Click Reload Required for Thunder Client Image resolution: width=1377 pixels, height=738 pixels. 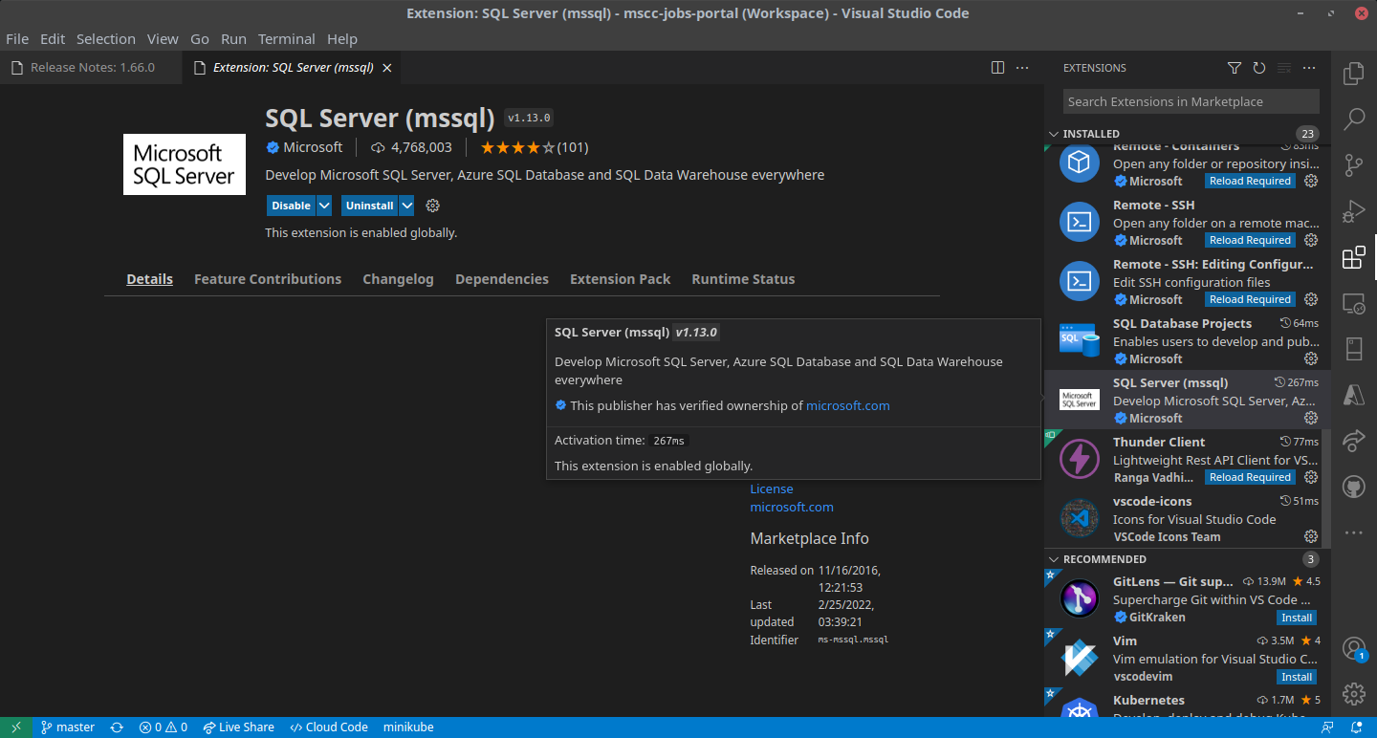[1250, 477]
